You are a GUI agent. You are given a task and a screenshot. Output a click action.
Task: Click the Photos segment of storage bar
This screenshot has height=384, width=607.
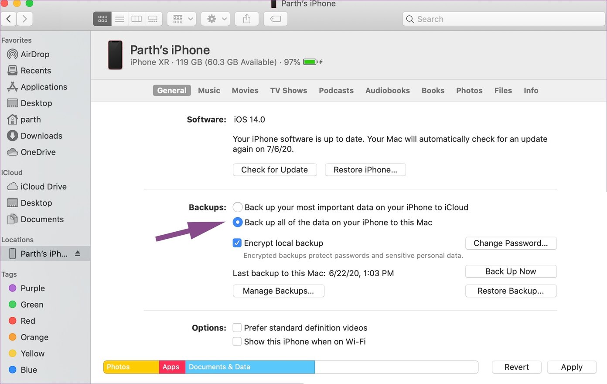pos(131,367)
